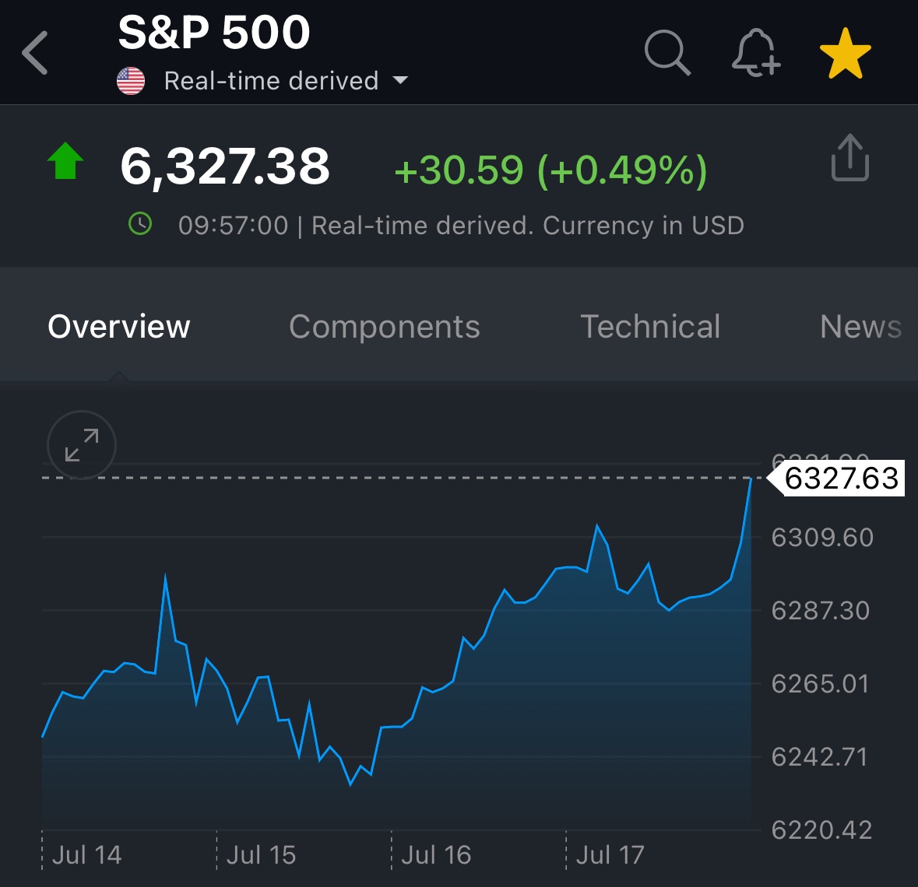Tap the 09:57:00 timestamp text
Screen dimensions: 918x887
click(x=233, y=226)
